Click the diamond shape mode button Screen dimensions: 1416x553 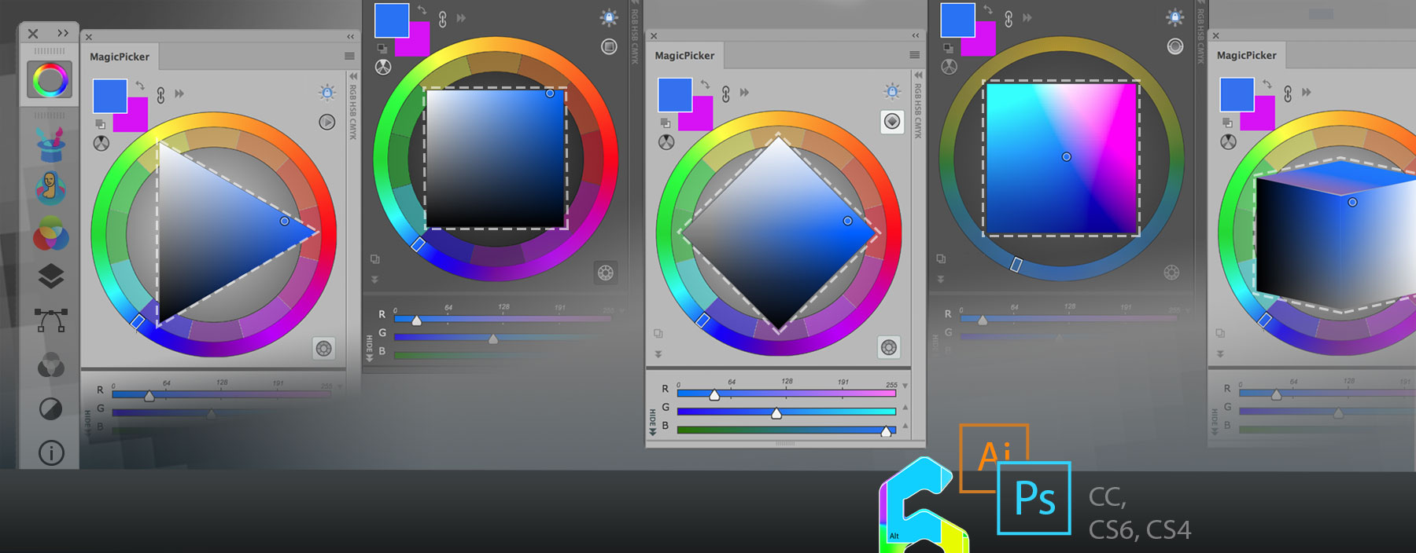[x=892, y=122]
